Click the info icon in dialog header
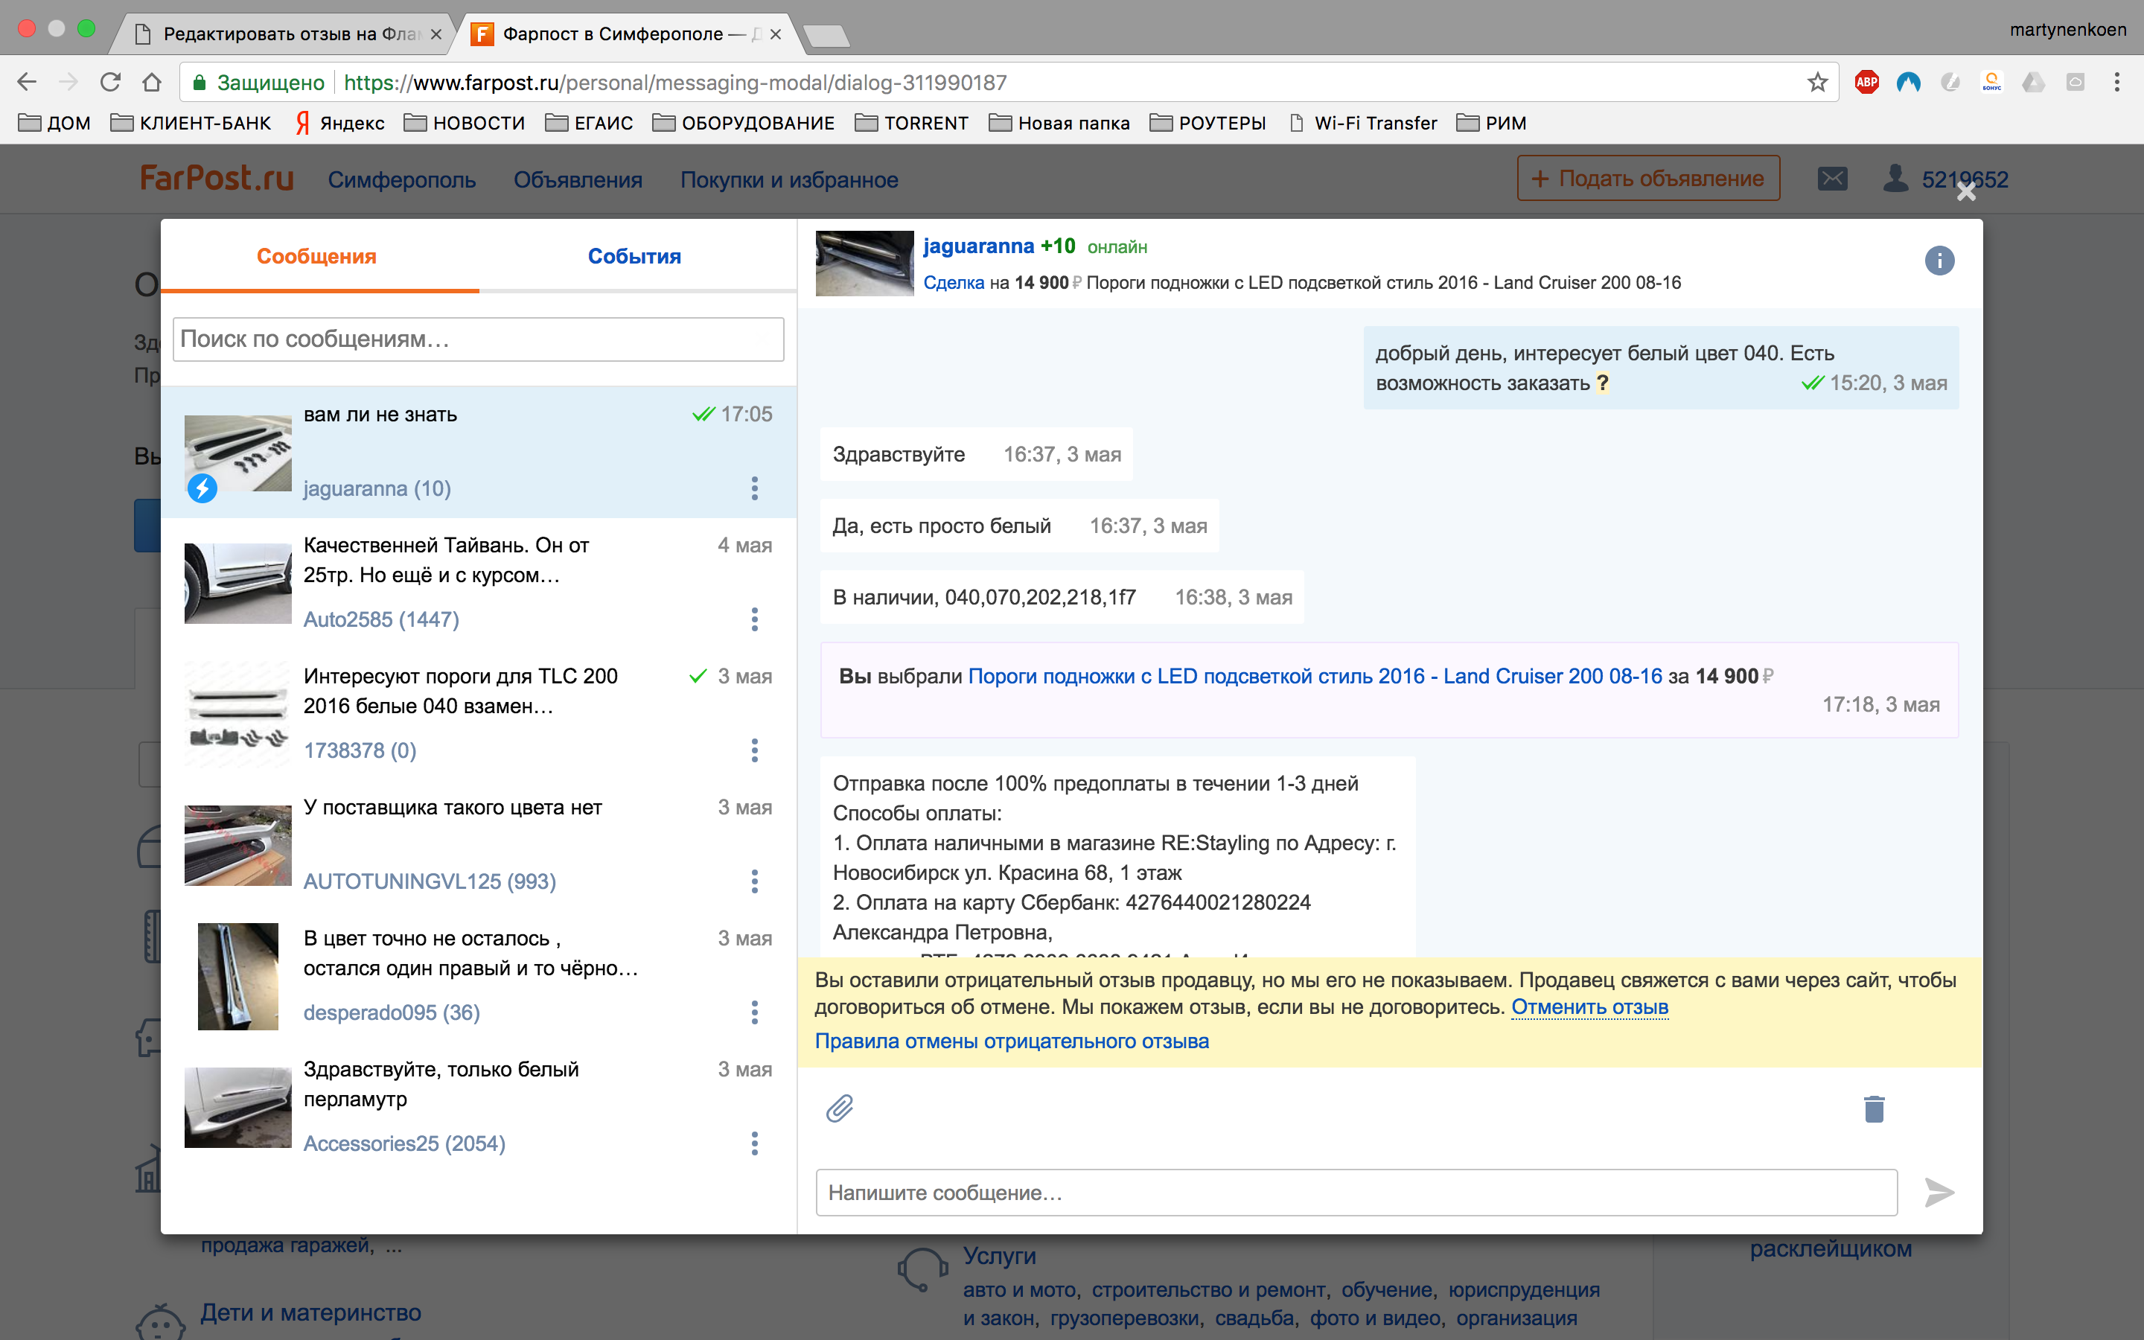This screenshot has height=1340, width=2144. coord(1939,261)
